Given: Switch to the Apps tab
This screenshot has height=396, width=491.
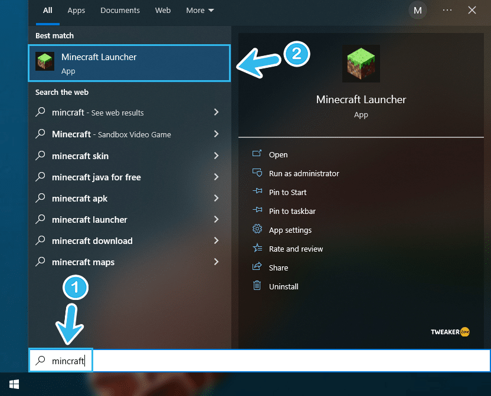Looking at the screenshot, I should (x=76, y=11).
